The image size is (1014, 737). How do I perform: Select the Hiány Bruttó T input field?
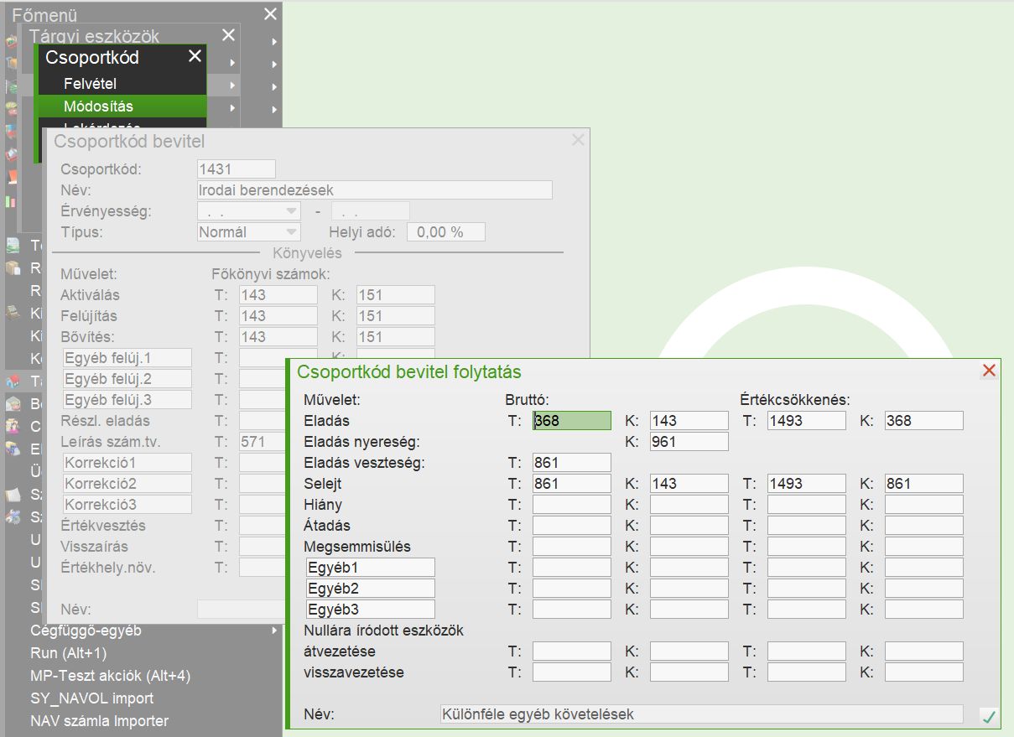click(571, 505)
